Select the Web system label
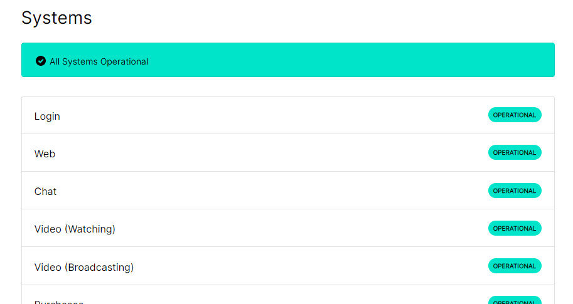This screenshot has height=304, width=573. [45, 154]
